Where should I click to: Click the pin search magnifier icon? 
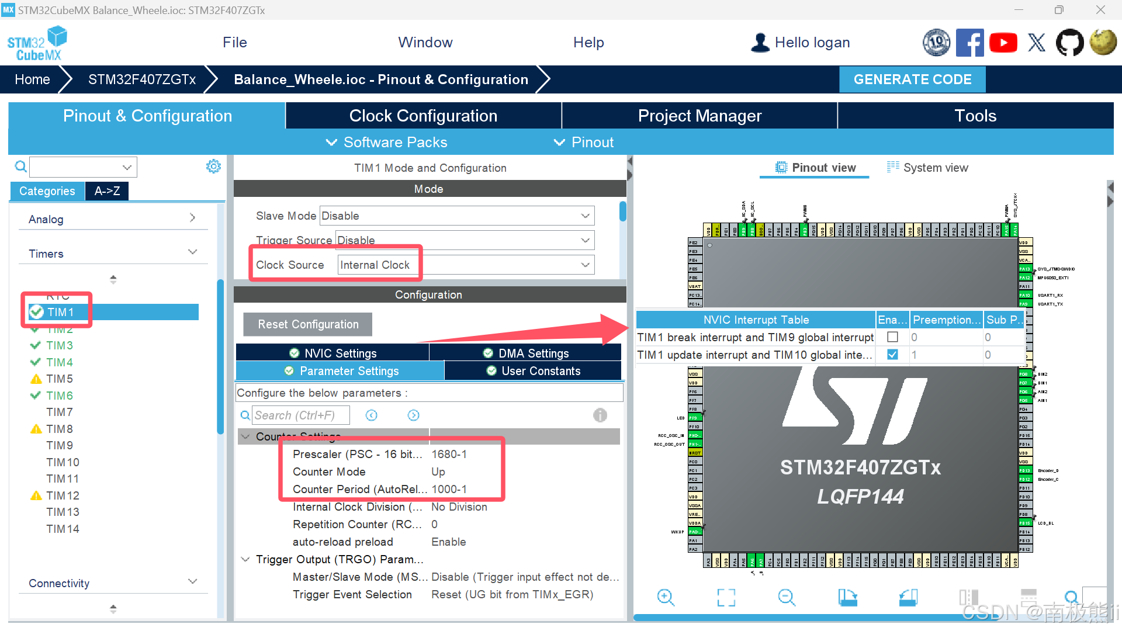pyautogui.click(x=1071, y=597)
